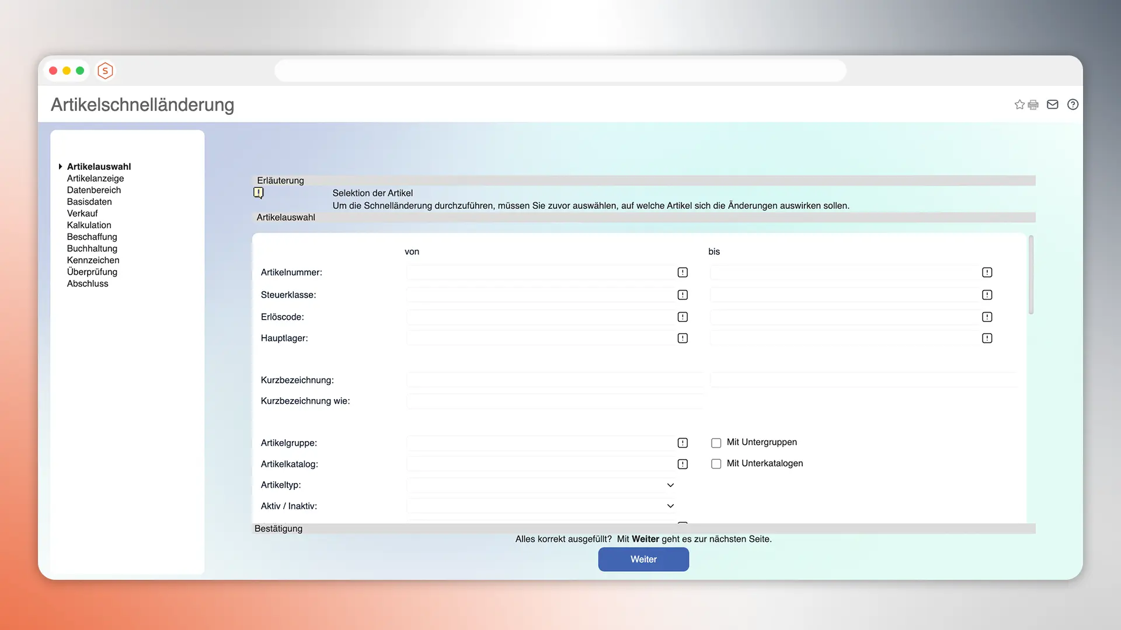Viewport: 1121px width, 630px height.
Task: Open the help question mark icon
Action: click(1073, 104)
